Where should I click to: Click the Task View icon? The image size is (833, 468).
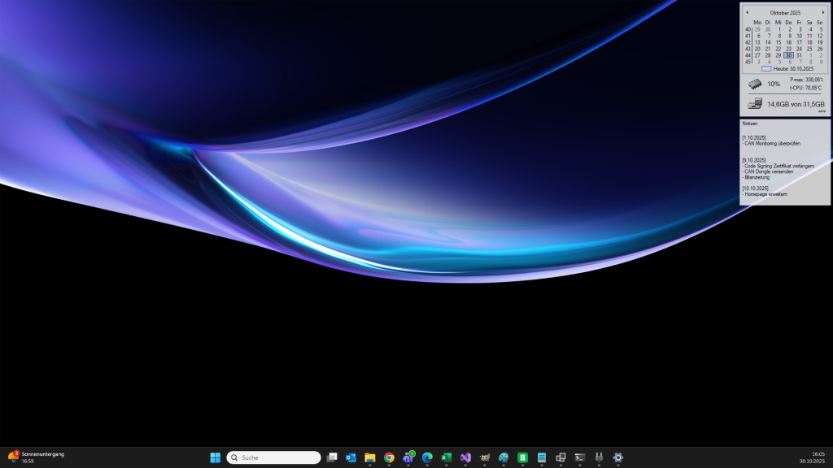click(x=332, y=457)
